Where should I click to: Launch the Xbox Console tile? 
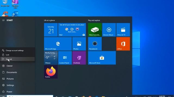point(95,30)
